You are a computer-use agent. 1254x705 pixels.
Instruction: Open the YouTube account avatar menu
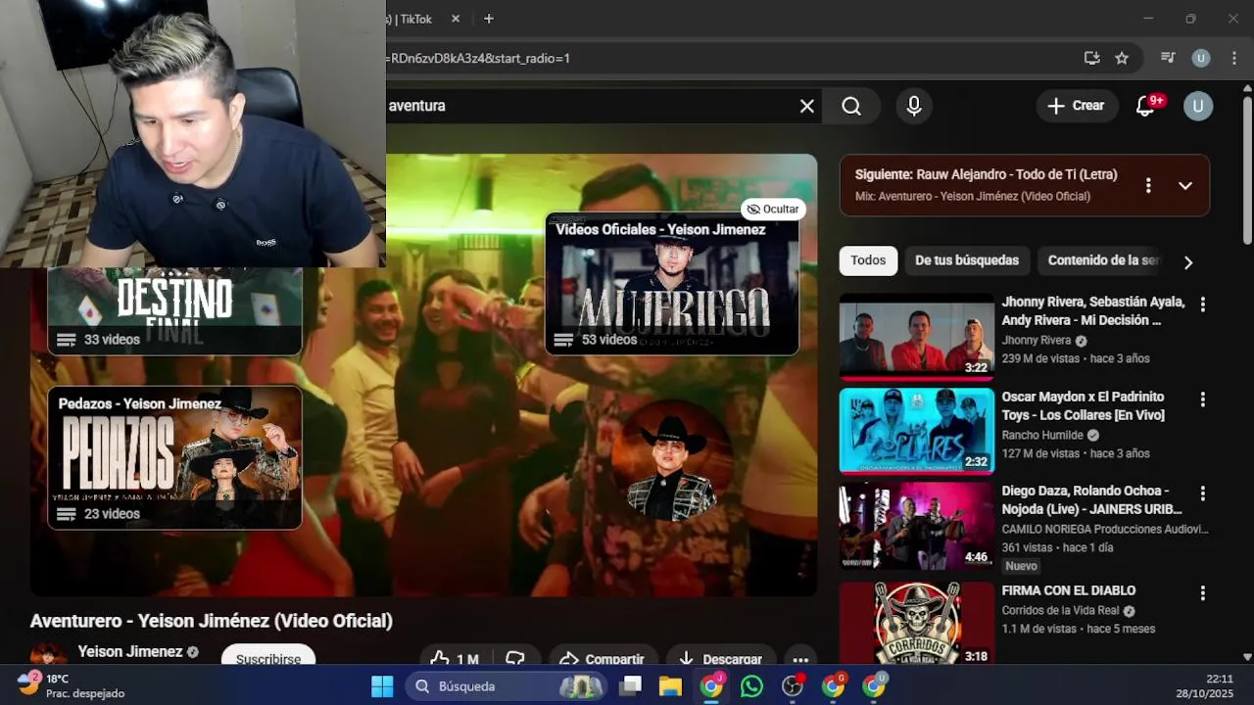[1198, 106]
